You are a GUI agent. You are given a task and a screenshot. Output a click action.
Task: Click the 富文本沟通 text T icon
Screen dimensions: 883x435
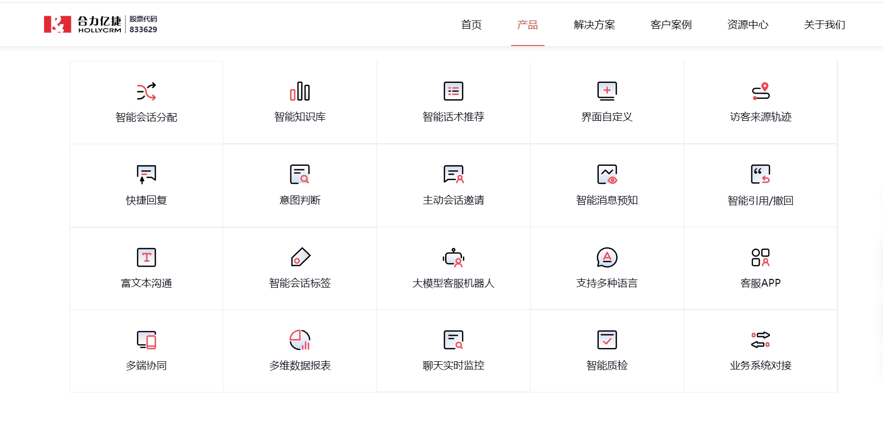[146, 257]
